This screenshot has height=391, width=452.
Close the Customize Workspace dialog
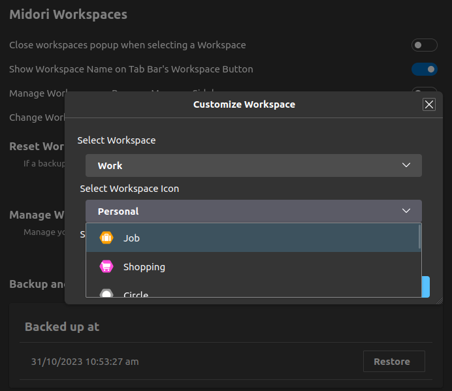point(429,104)
